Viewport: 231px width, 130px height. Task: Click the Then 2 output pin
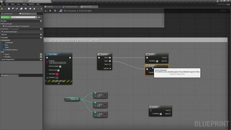pos(110,64)
